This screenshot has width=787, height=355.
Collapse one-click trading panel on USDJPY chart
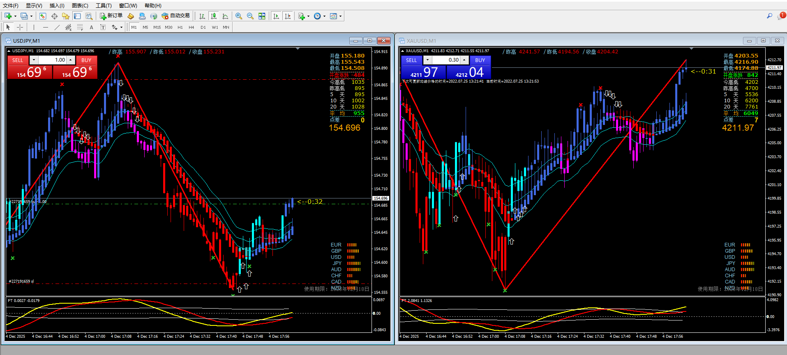tap(9, 51)
